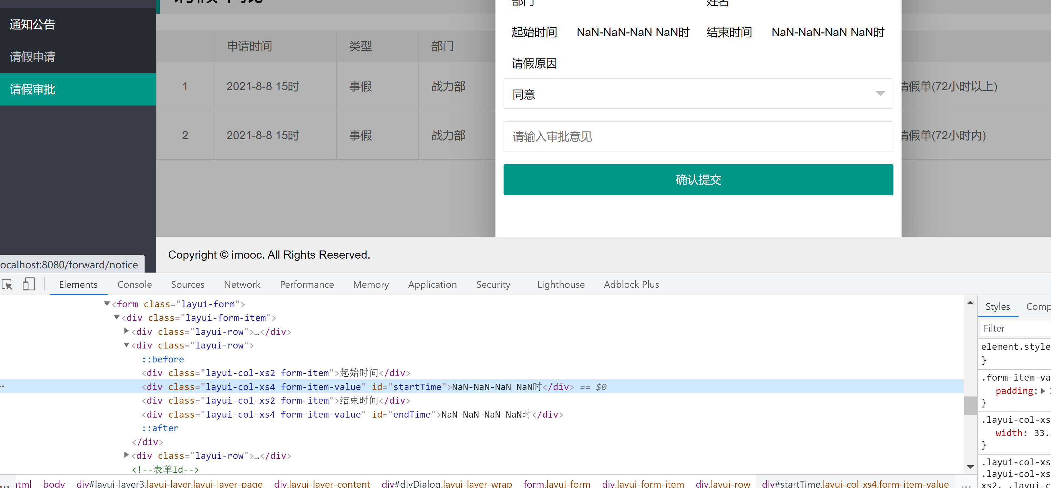This screenshot has width=1051, height=488.
Task: Switch to the Adblock Plus tab
Action: pos(632,284)
